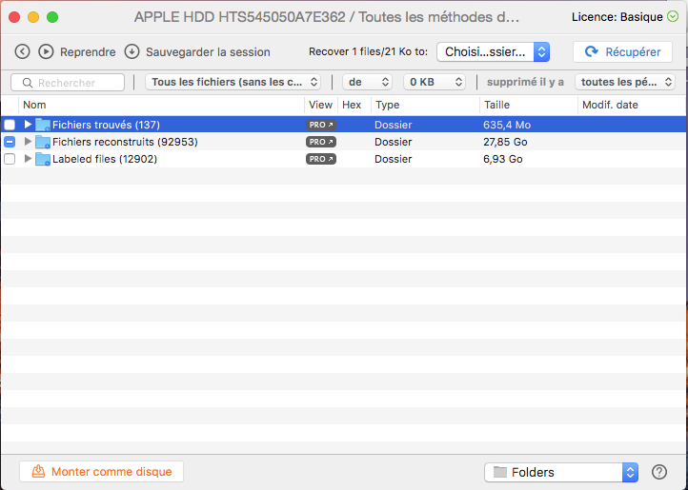The width and height of the screenshot is (688, 490).
Task: Click the Licence Basique status icon
Action: click(x=673, y=17)
